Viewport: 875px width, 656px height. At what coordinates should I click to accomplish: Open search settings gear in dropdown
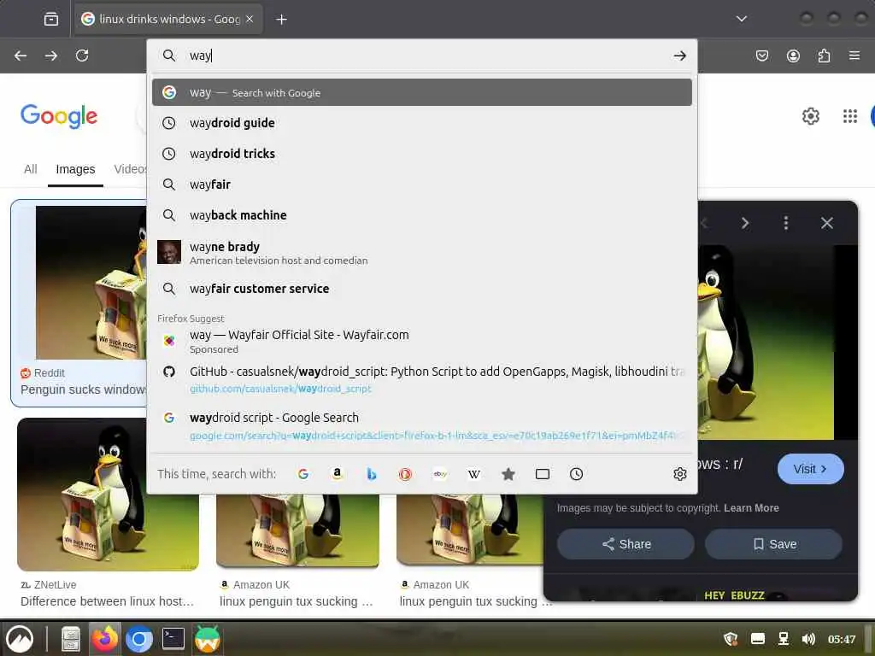click(679, 474)
